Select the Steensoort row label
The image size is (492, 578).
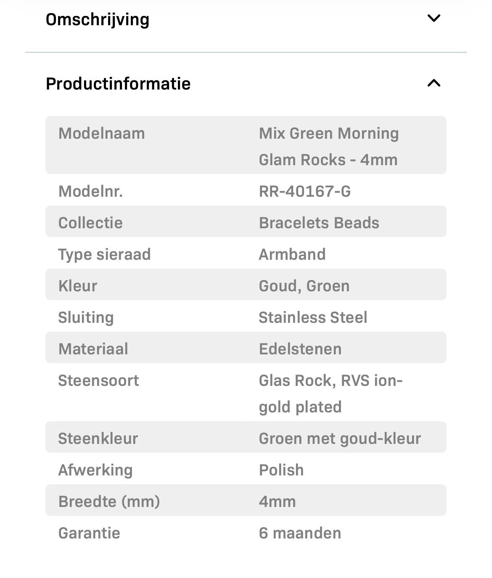tap(98, 380)
